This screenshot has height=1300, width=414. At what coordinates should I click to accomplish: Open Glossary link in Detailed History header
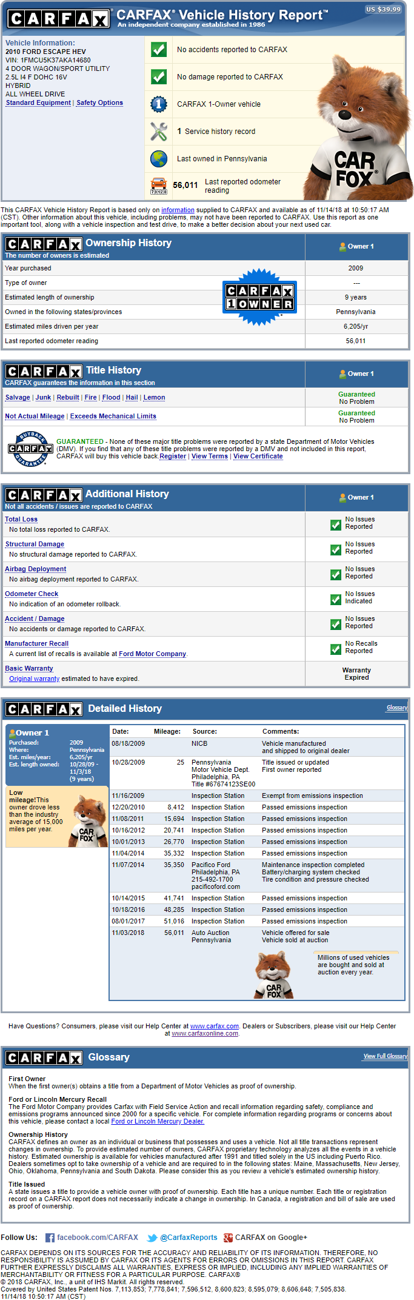397,708
